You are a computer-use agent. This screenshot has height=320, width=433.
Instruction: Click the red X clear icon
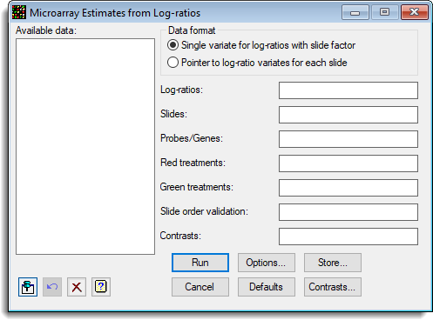coord(77,287)
